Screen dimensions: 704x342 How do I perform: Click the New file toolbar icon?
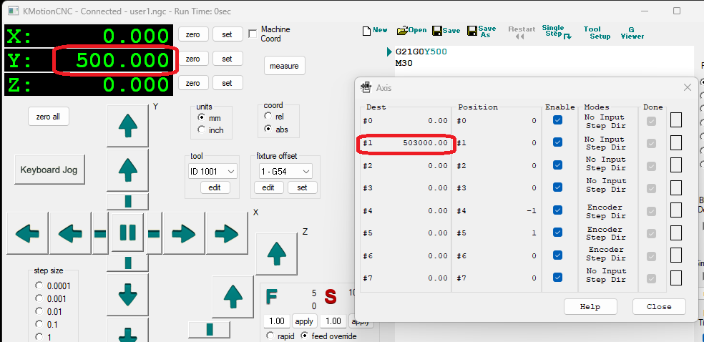(374, 31)
